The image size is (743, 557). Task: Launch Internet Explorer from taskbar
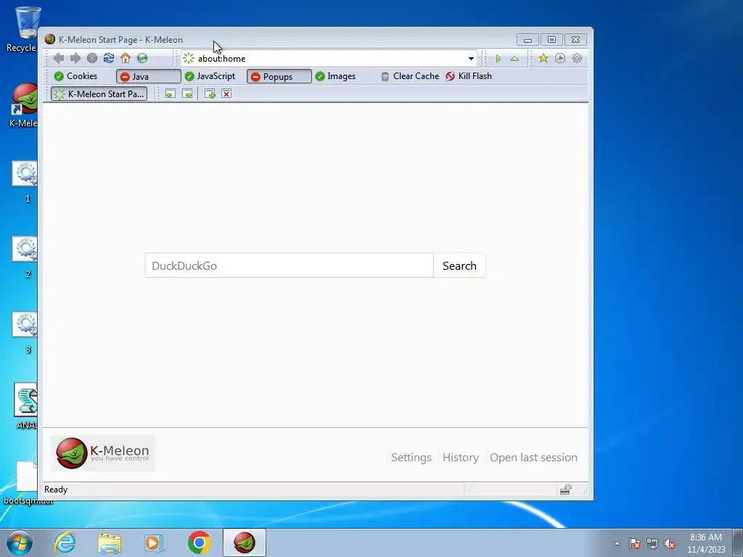65,542
